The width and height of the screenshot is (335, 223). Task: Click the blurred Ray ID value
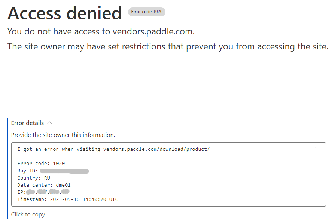[64, 171]
